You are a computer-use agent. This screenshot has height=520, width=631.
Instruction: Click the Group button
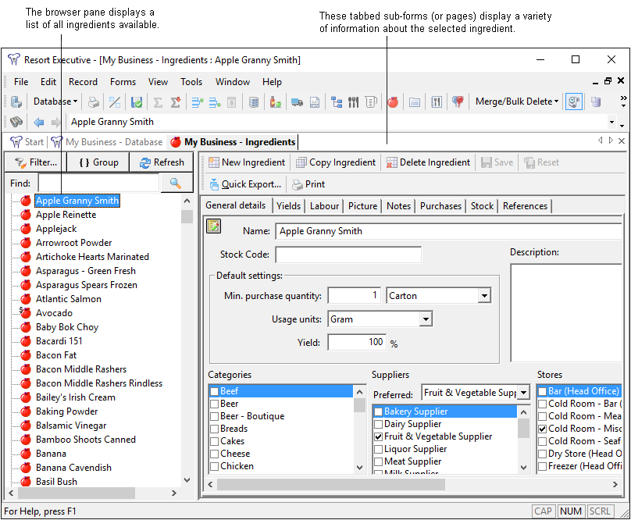pyautogui.click(x=98, y=162)
